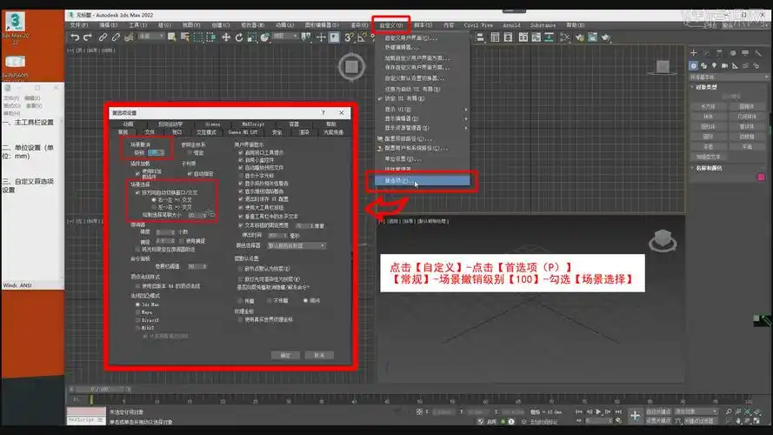Viewport: 773px width, 435px height.
Task: Open the selection filter dropdown in main toolbar
Action: [x=151, y=37]
